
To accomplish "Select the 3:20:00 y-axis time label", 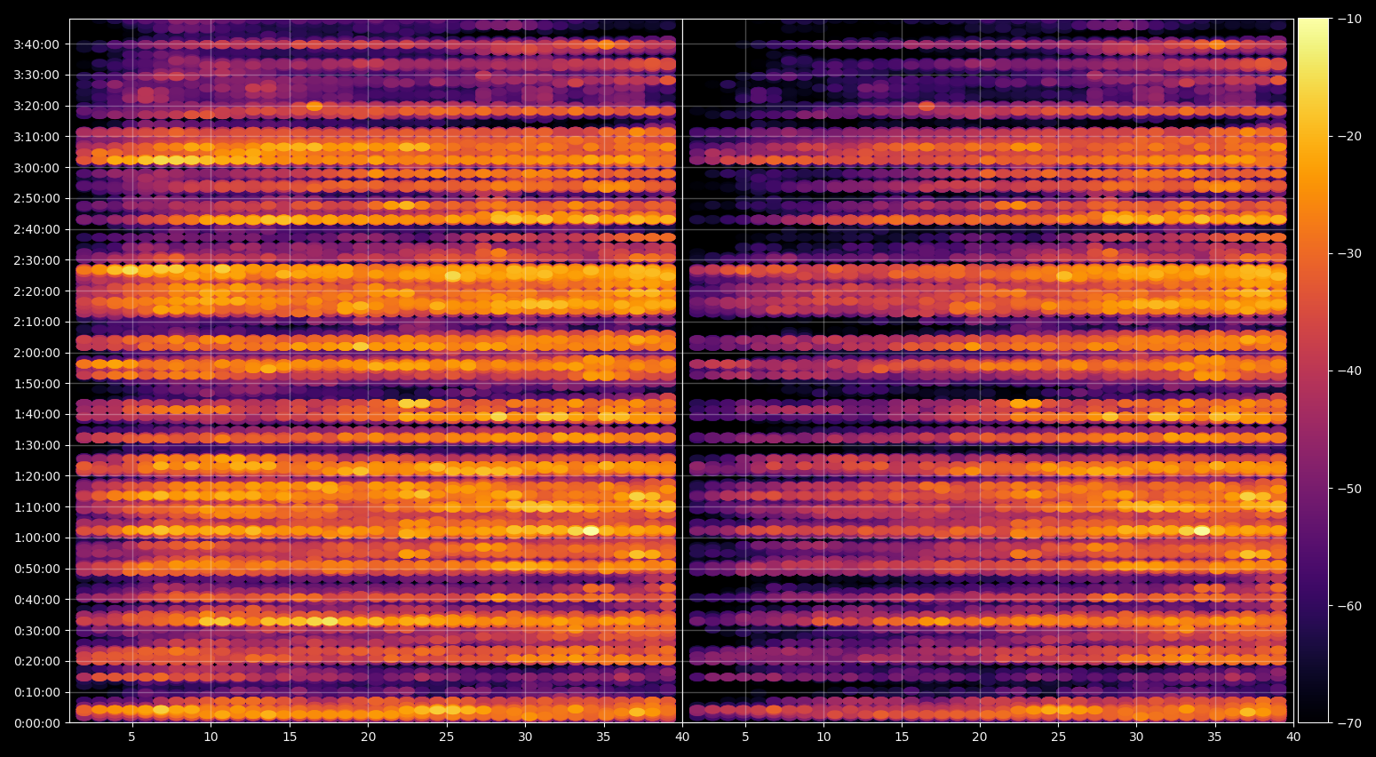I will (x=36, y=106).
